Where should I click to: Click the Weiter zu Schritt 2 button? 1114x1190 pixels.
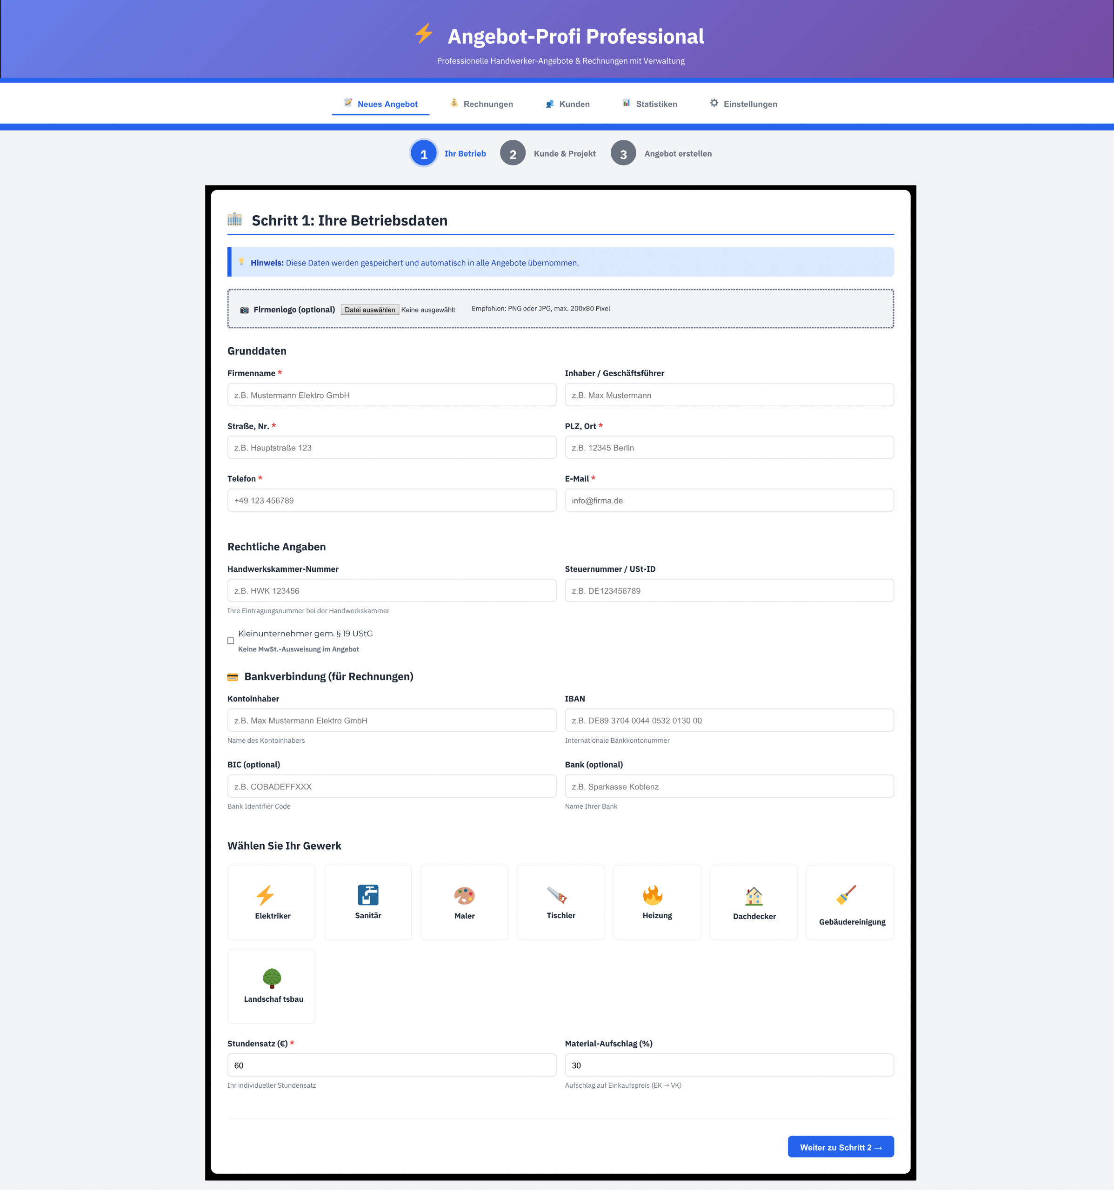pyautogui.click(x=841, y=1147)
